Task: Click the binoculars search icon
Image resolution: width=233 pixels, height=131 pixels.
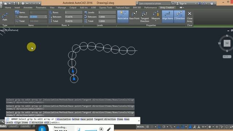Action: point(173,3)
